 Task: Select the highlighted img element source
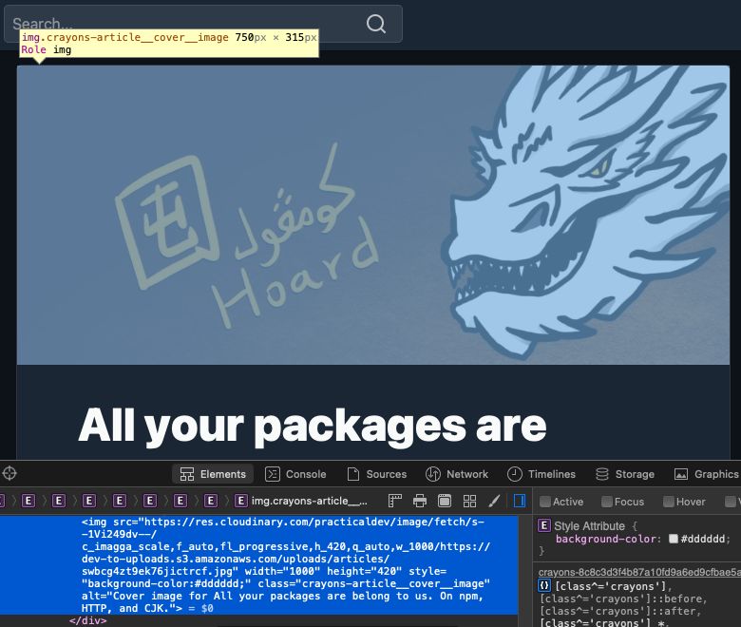259,565
